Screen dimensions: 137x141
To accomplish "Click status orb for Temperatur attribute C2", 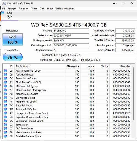I will 6,125.
